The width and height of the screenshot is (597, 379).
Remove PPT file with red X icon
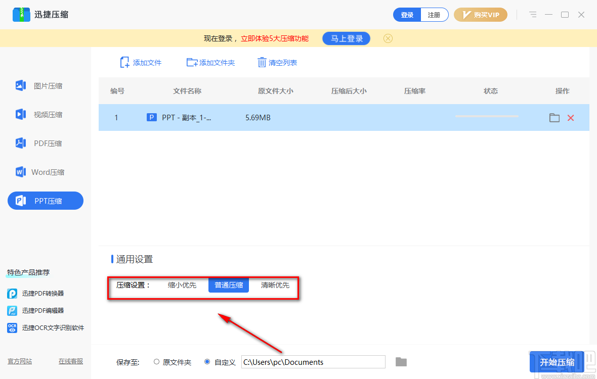570,118
